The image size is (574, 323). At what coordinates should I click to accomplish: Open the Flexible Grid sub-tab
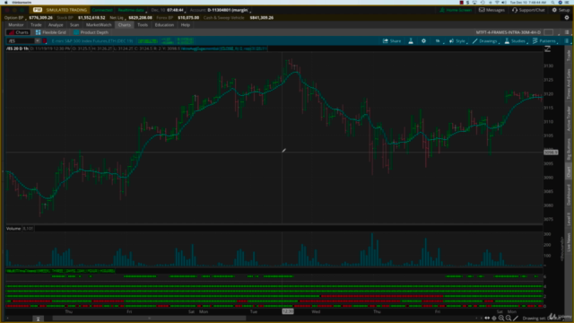(51, 32)
